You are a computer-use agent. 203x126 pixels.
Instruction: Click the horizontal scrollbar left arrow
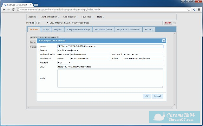point(28,107)
